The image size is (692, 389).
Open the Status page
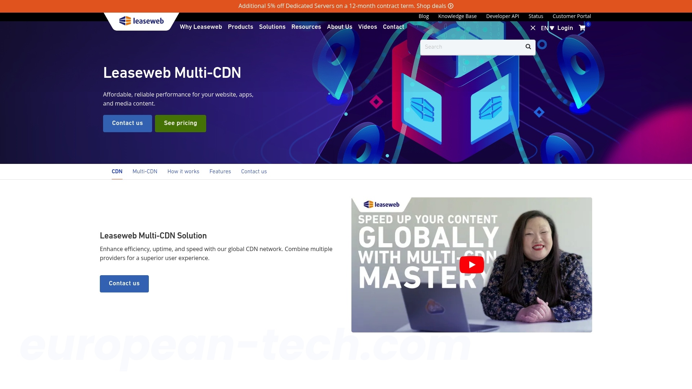coord(536,16)
